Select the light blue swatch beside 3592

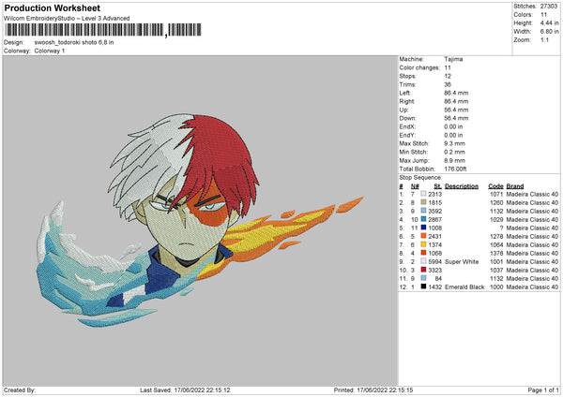(423, 211)
